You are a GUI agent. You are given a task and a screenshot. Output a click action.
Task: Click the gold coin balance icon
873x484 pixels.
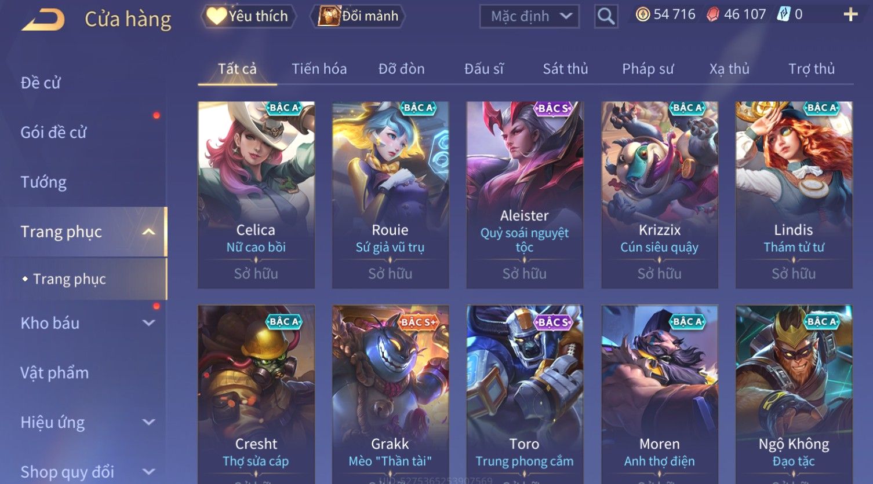(642, 14)
